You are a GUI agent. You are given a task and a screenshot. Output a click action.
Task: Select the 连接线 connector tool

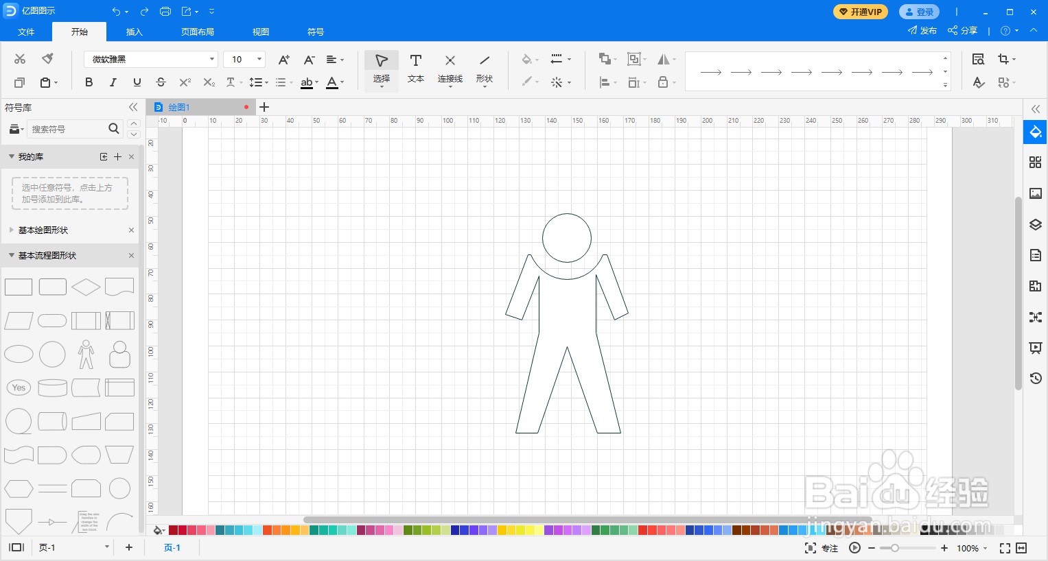click(x=450, y=69)
